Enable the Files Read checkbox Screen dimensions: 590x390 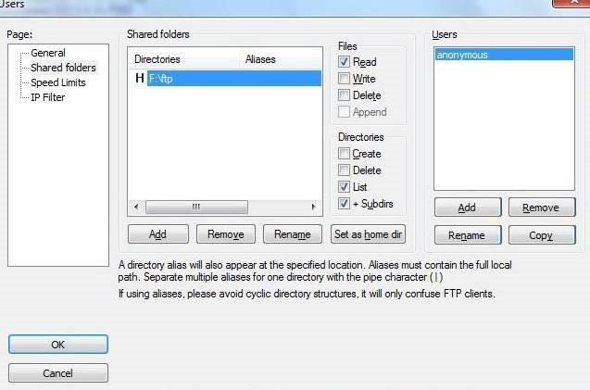(x=345, y=62)
